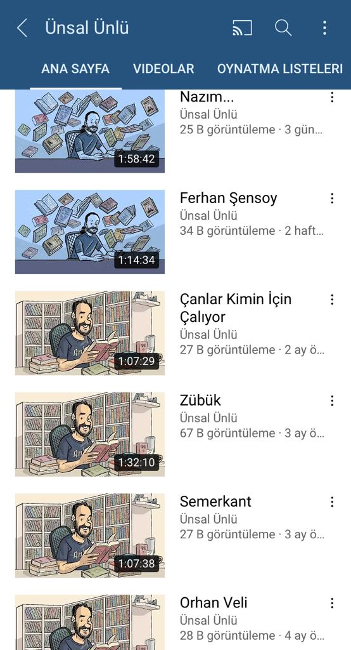
Task: Play the 1:58:42 Nazım thumbnail
Action: click(x=90, y=131)
